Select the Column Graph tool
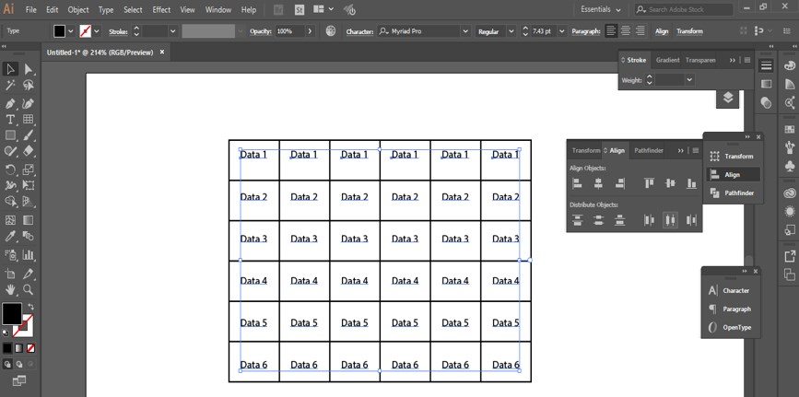Screen dimensions: 799x397 click(28, 254)
